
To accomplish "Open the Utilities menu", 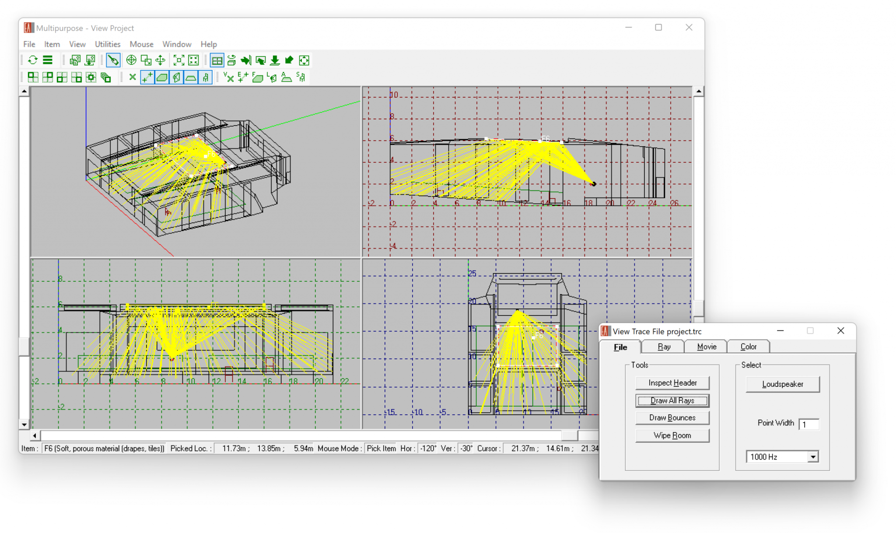I will click(x=107, y=44).
